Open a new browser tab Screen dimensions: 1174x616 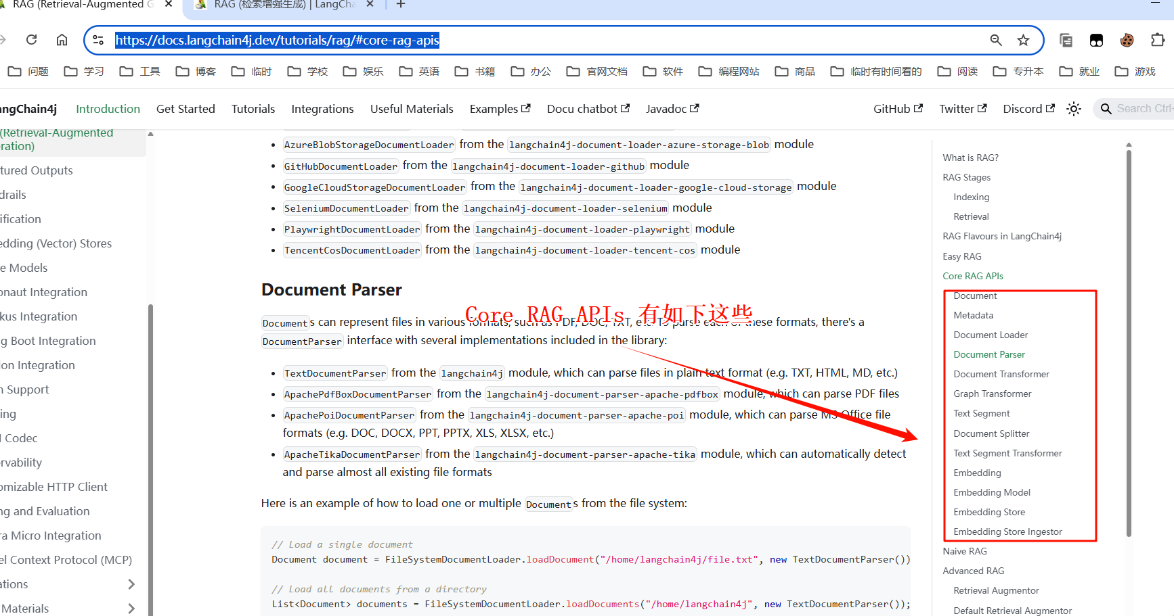401,5
